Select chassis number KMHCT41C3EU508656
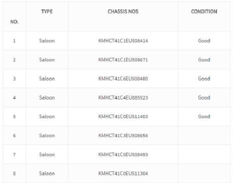This screenshot has width=233, height=183. pos(123,136)
